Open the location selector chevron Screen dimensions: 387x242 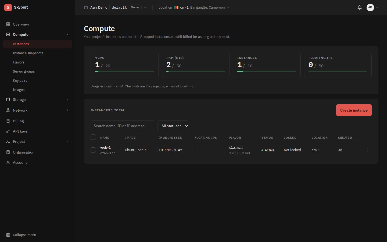[x=228, y=8]
